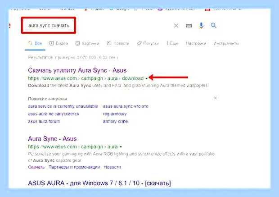Open the 'Aura Sync - Asus' result title

tap(52, 139)
